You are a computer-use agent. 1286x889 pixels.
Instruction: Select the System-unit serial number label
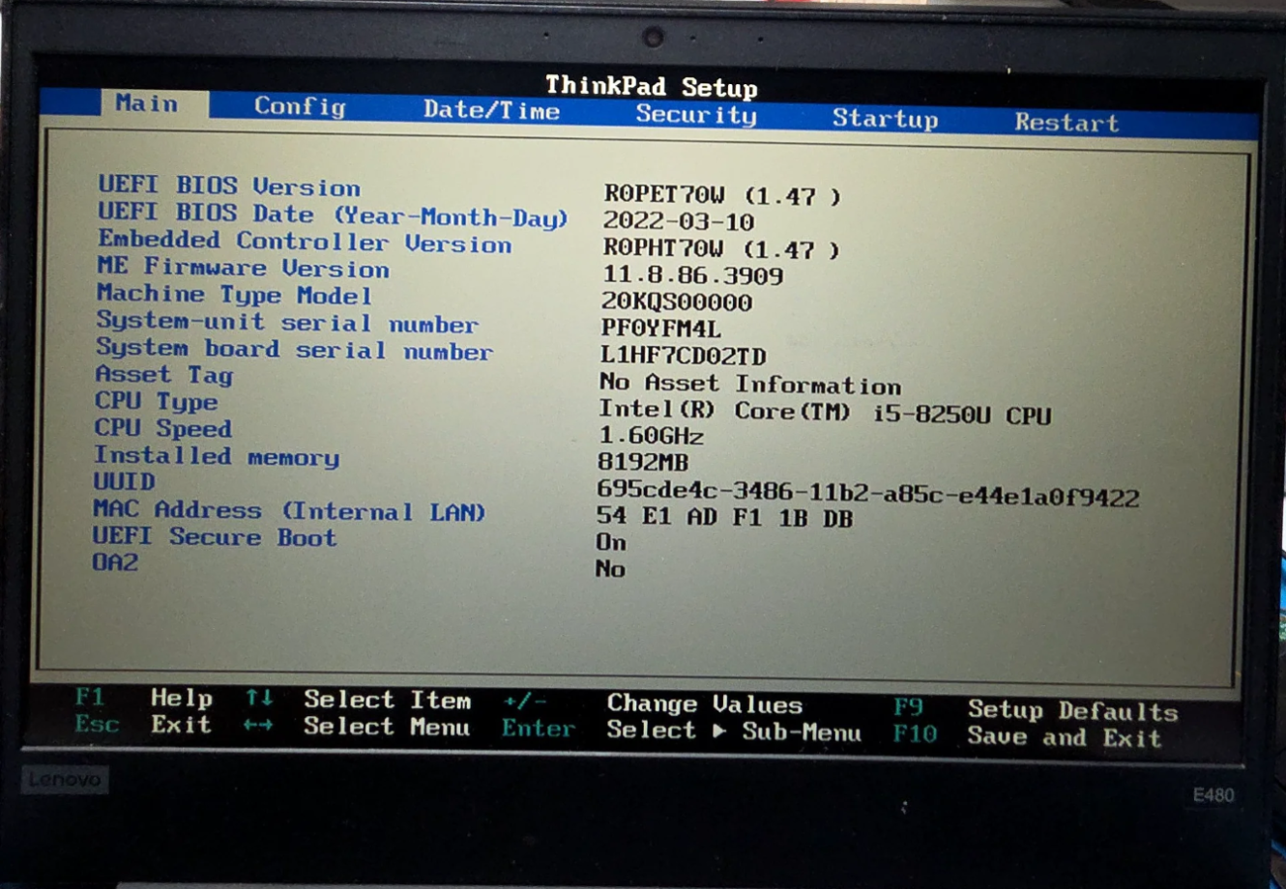click(287, 323)
